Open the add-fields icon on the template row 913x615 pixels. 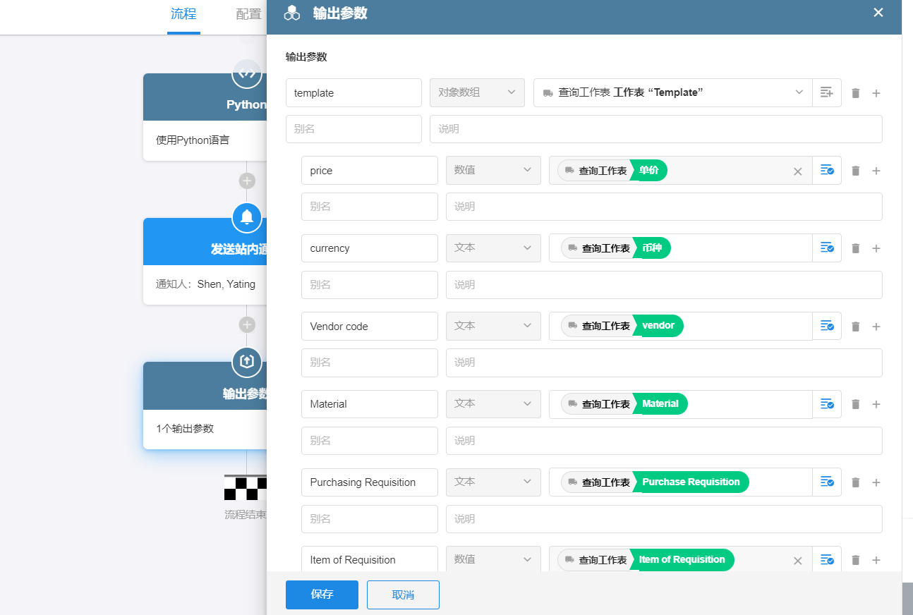(826, 92)
